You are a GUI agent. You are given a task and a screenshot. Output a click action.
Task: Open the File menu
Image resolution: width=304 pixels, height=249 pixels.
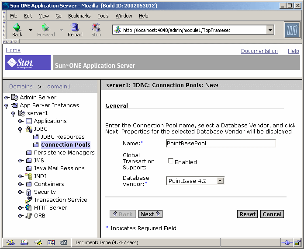click(14, 16)
